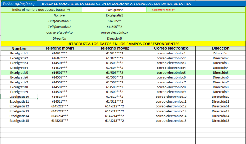Select the result value '614505***2' in green panel
This screenshot has height=144, width=246.
[x=114, y=27]
